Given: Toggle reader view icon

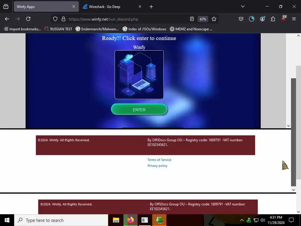Looking at the screenshot, I should (192, 19).
